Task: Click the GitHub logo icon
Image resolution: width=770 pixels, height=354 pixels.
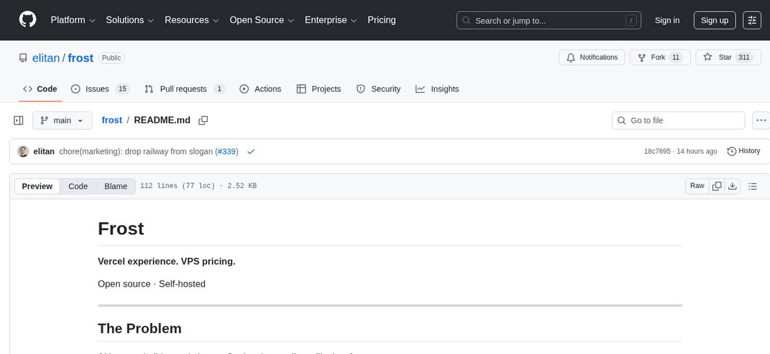Action: [x=28, y=20]
